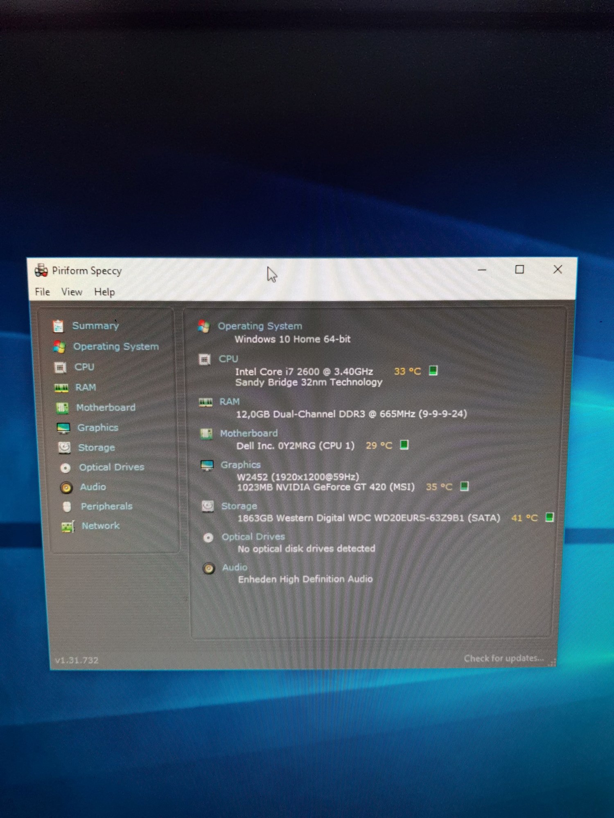
Task: Click the CPU icon in summary pane
Action: 205,360
